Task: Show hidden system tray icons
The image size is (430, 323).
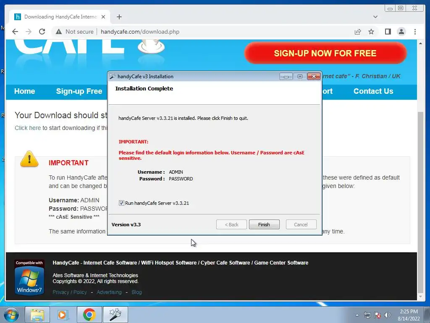Action: point(357,315)
